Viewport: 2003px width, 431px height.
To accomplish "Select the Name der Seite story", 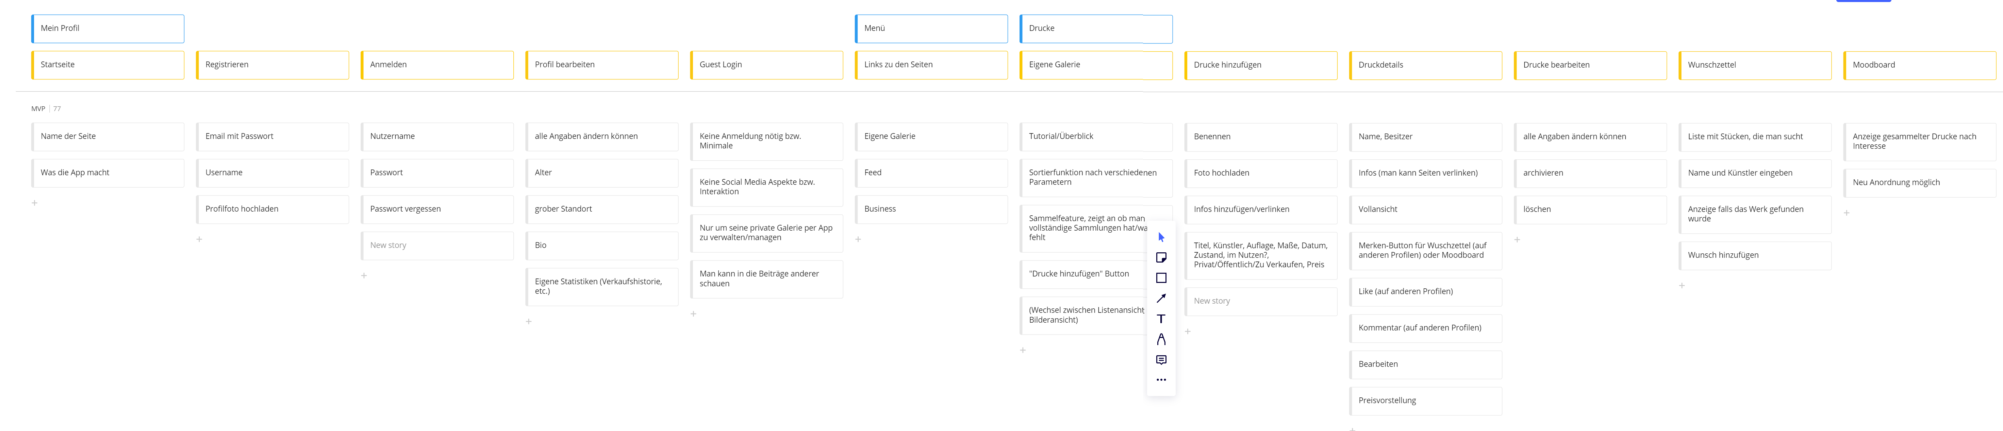I will coord(107,137).
